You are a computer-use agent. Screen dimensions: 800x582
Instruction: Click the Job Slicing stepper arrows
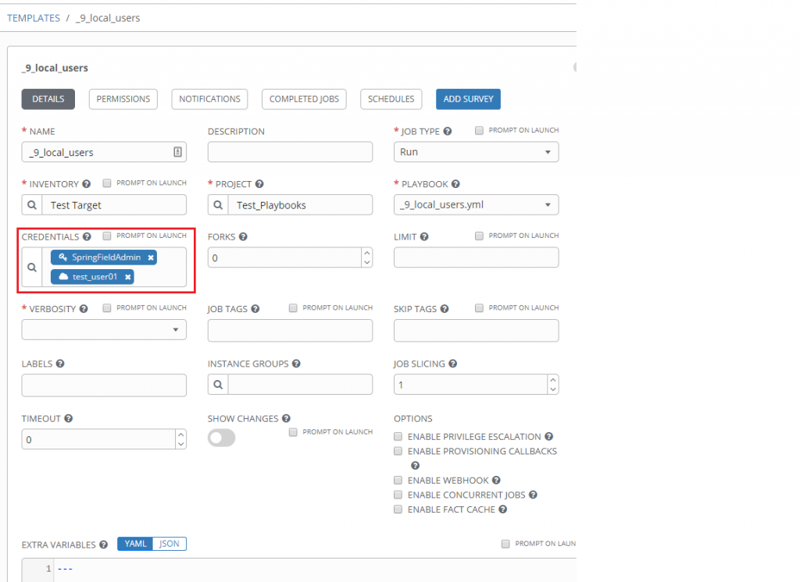click(553, 385)
